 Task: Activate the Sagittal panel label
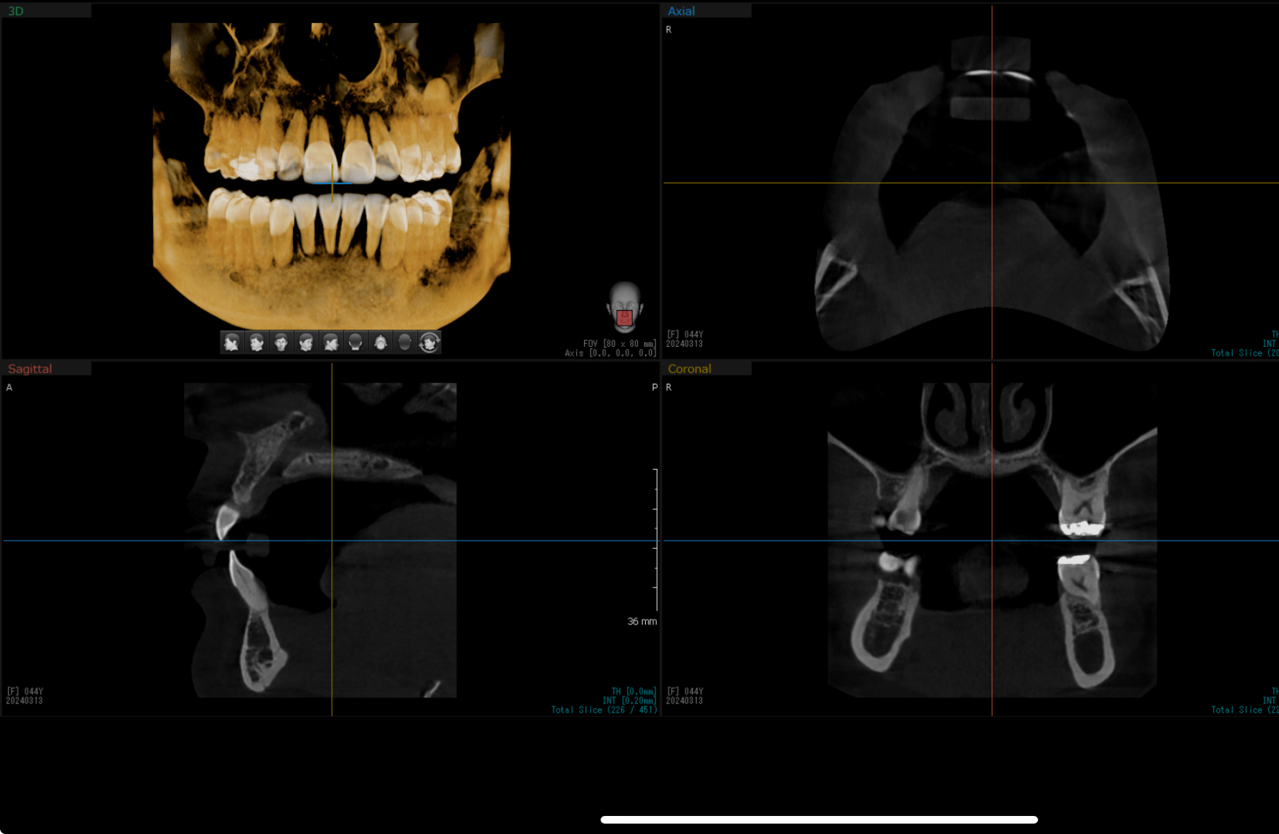coord(30,368)
